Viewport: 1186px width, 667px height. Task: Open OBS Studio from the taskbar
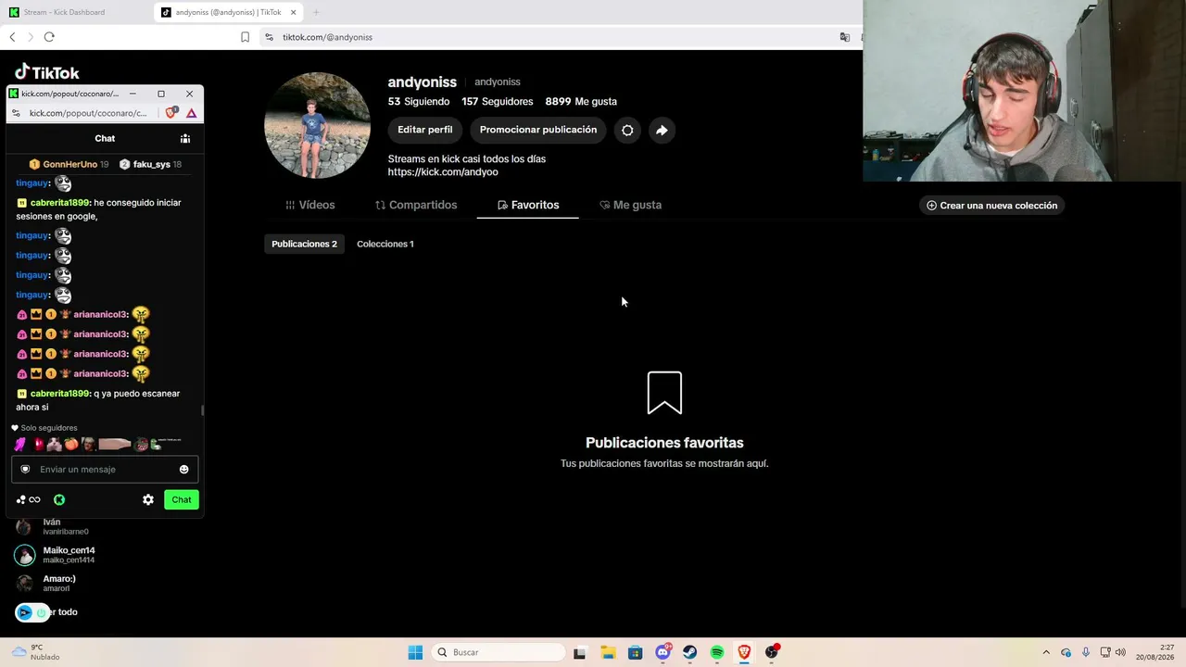[x=772, y=652]
